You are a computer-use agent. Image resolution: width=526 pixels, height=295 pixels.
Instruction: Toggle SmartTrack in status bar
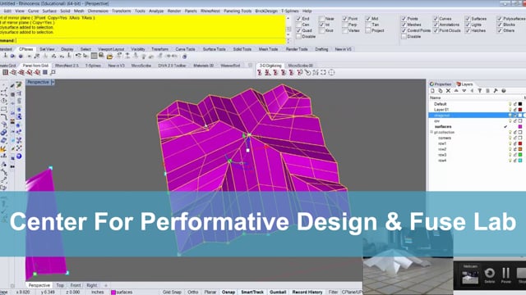tap(252, 292)
